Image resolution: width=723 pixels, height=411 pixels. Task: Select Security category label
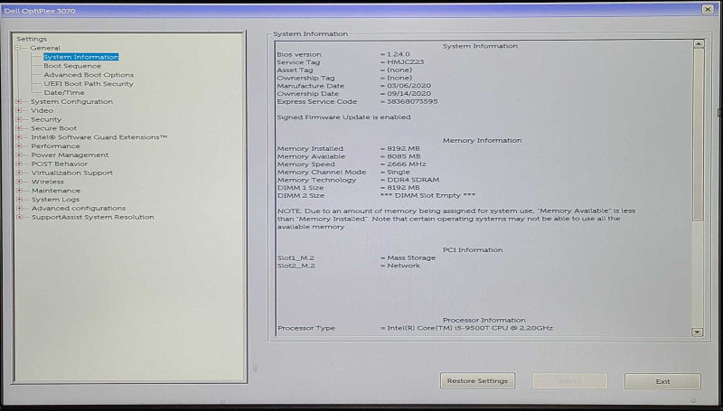46,119
